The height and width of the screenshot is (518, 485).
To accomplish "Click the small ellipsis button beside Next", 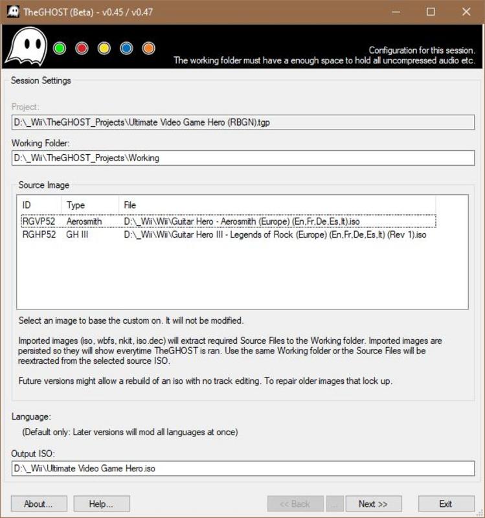I will [335, 504].
